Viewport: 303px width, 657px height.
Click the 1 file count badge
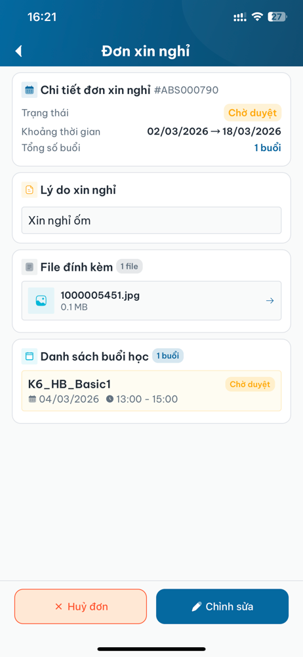pyautogui.click(x=129, y=266)
